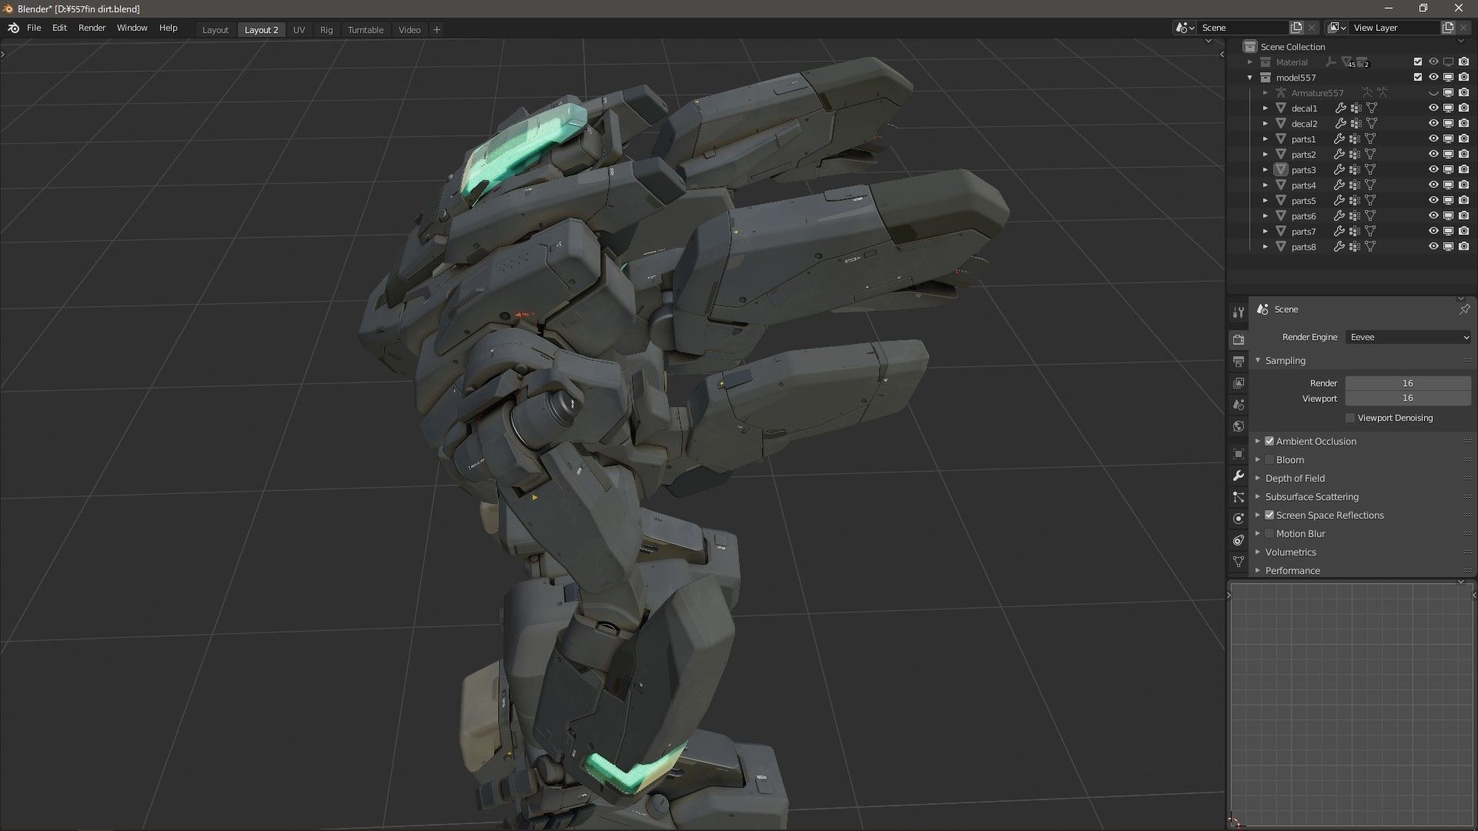The width and height of the screenshot is (1478, 831).
Task: Click the parts3 mesh object icon
Action: coord(1281,170)
